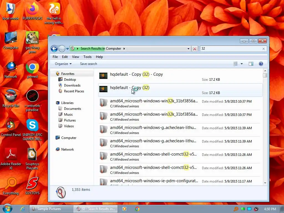
Task: Click 32 - Search Results taskbar button
Action: click(x=96, y=209)
